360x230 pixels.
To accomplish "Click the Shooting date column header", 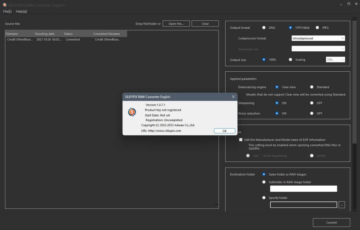I will 49,34.
